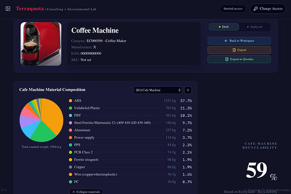Open the coffee machine product thumbnail
Screen dimensions: 291x194
pos(41,44)
